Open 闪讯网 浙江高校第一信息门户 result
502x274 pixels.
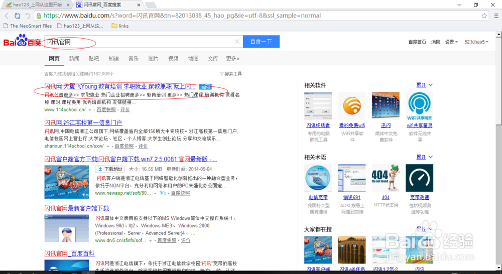[x=83, y=123]
